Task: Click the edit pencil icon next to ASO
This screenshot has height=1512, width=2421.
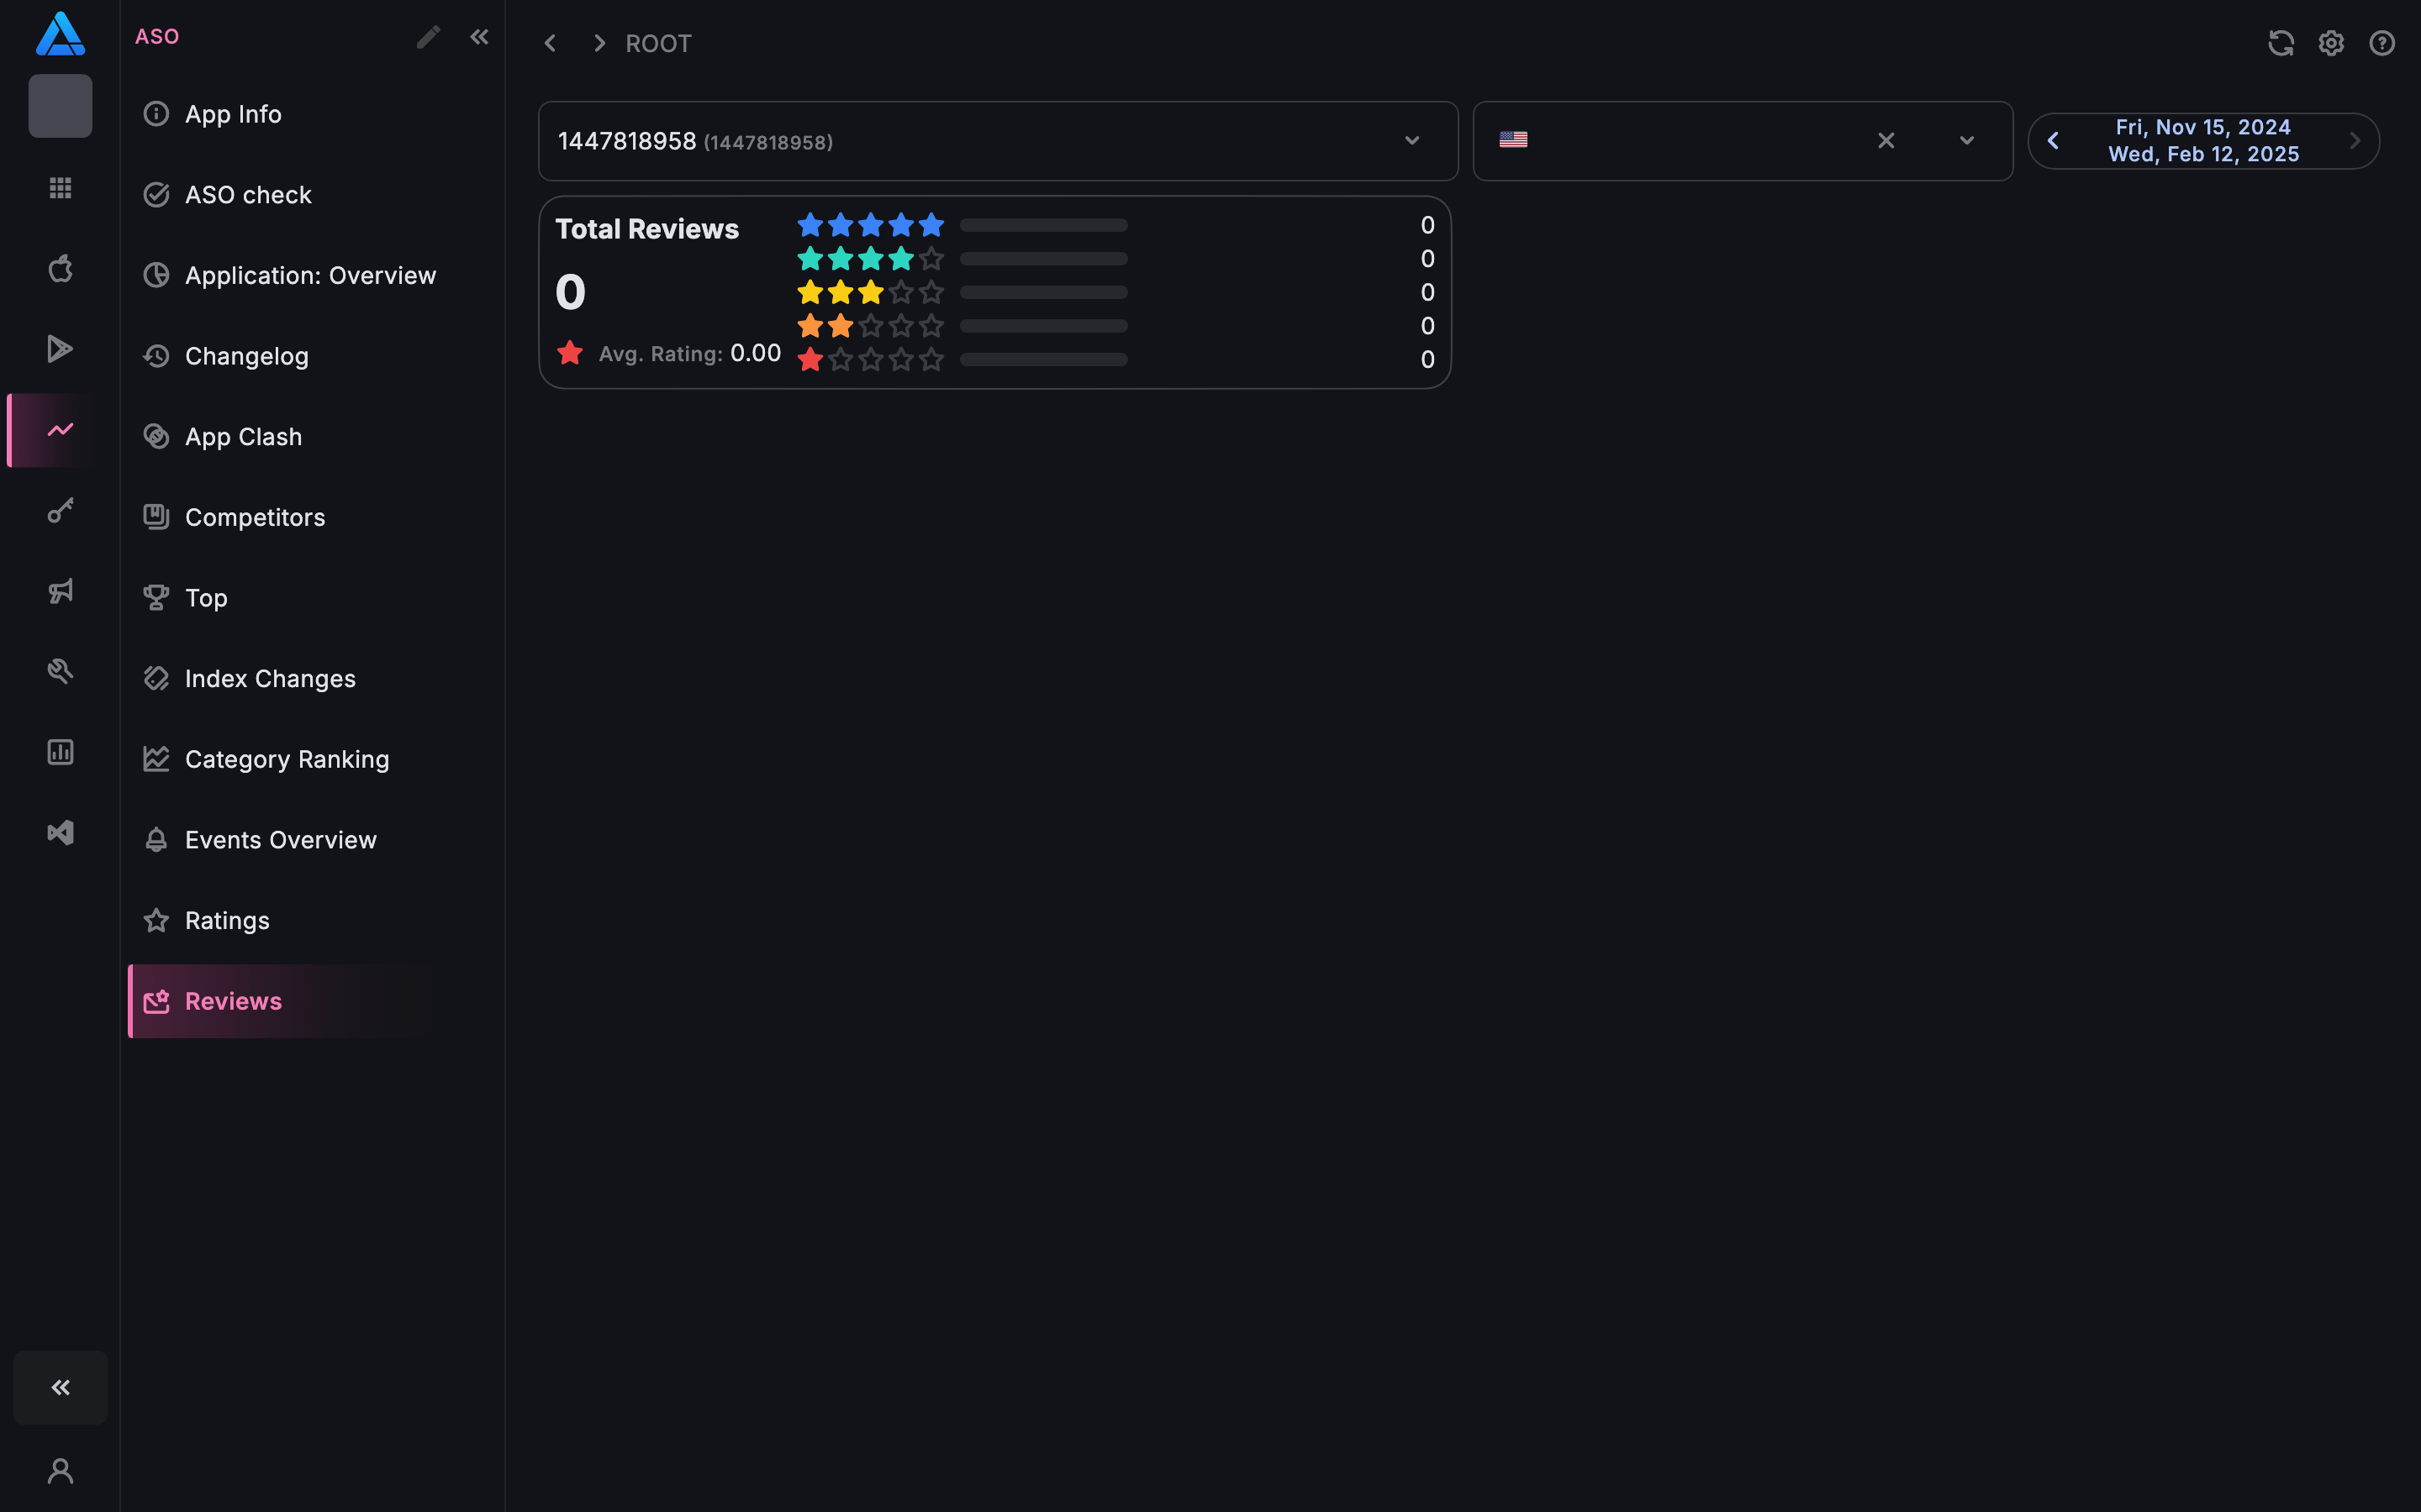Action: tap(428, 37)
